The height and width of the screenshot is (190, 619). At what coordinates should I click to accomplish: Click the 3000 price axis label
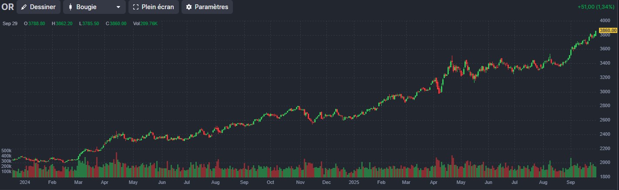605,92
